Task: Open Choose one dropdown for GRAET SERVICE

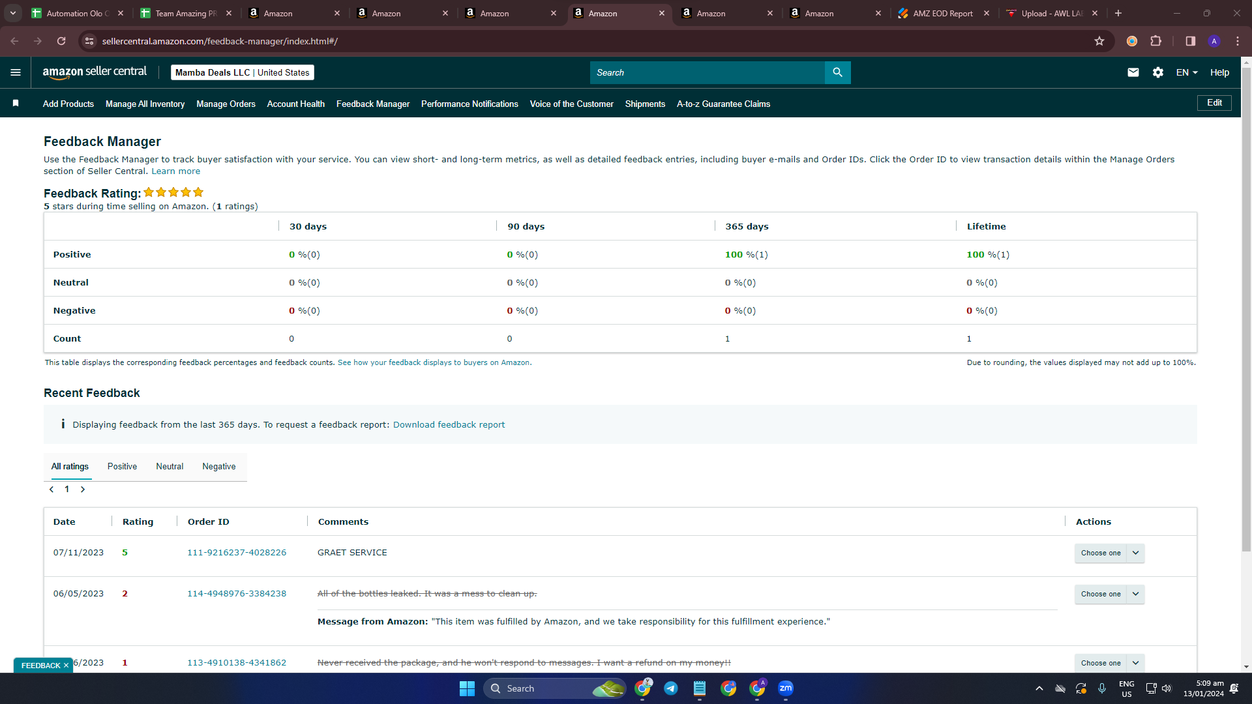Action: pos(1109,553)
